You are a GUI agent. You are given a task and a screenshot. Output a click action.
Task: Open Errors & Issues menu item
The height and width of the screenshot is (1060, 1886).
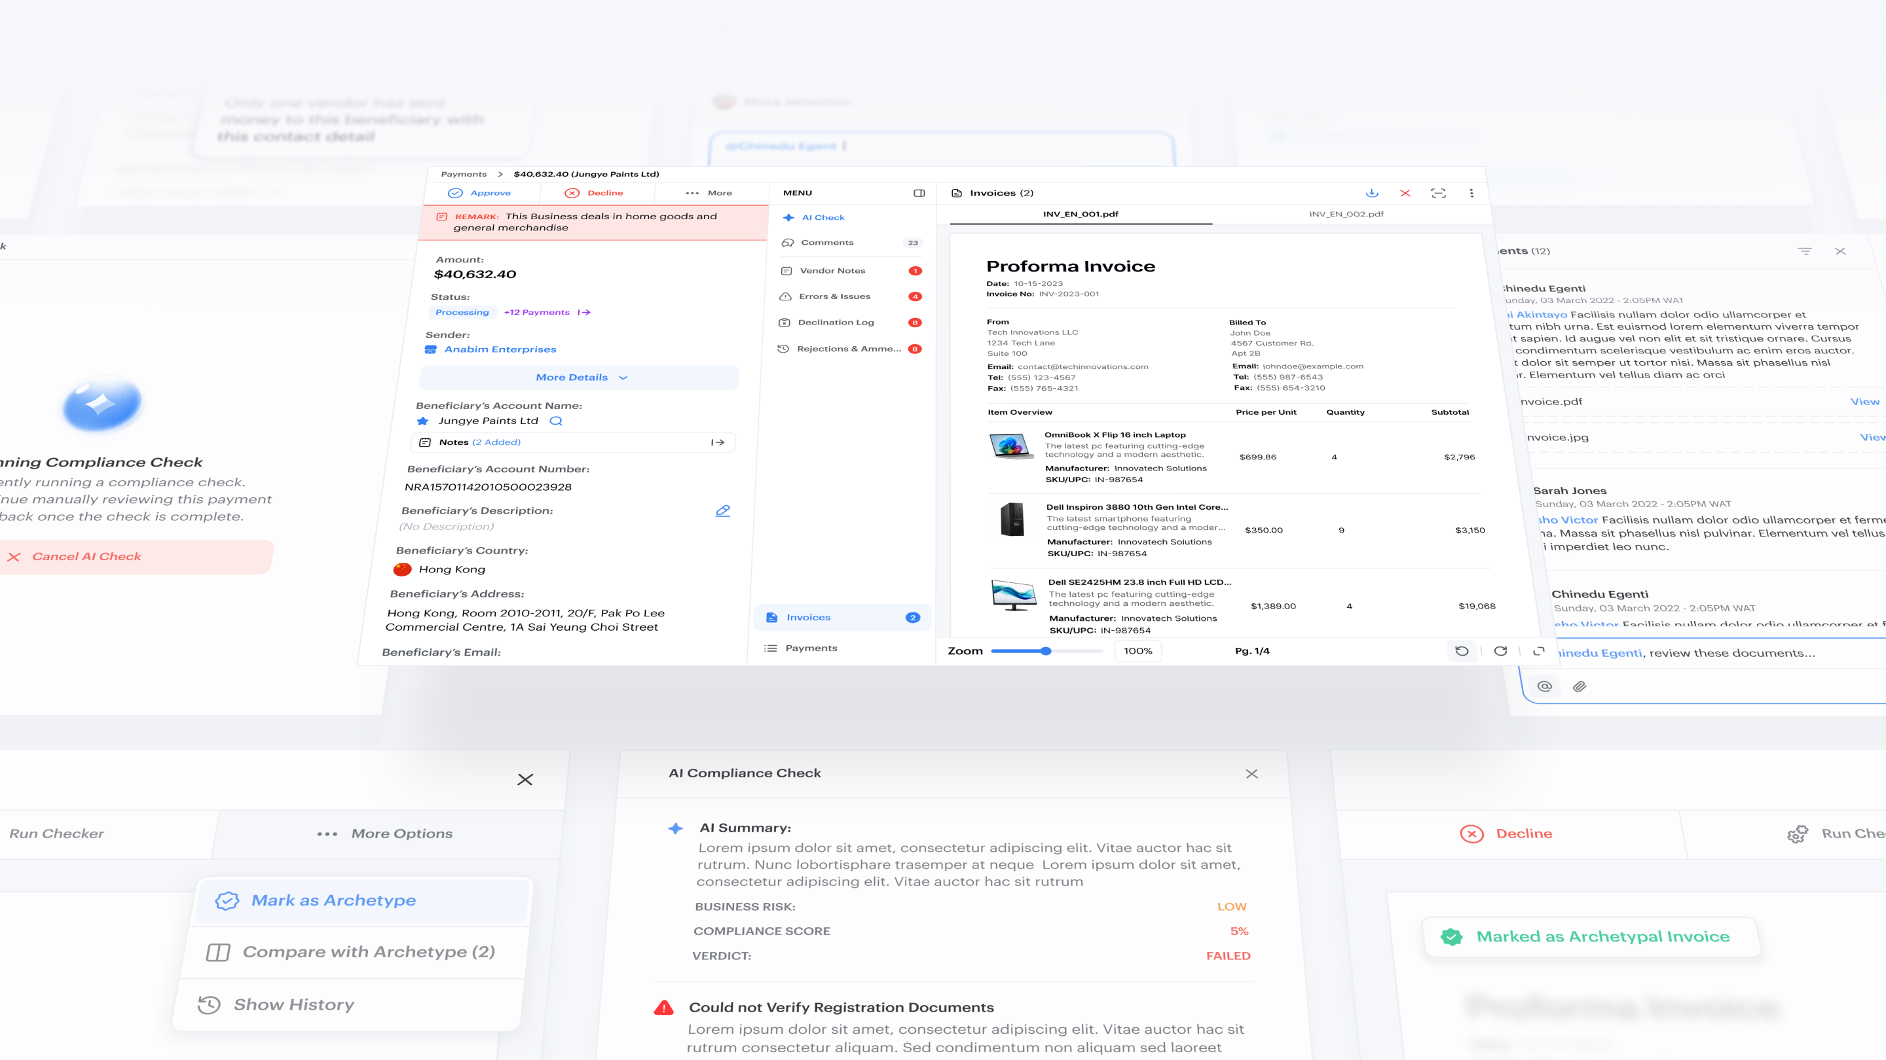coord(849,296)
